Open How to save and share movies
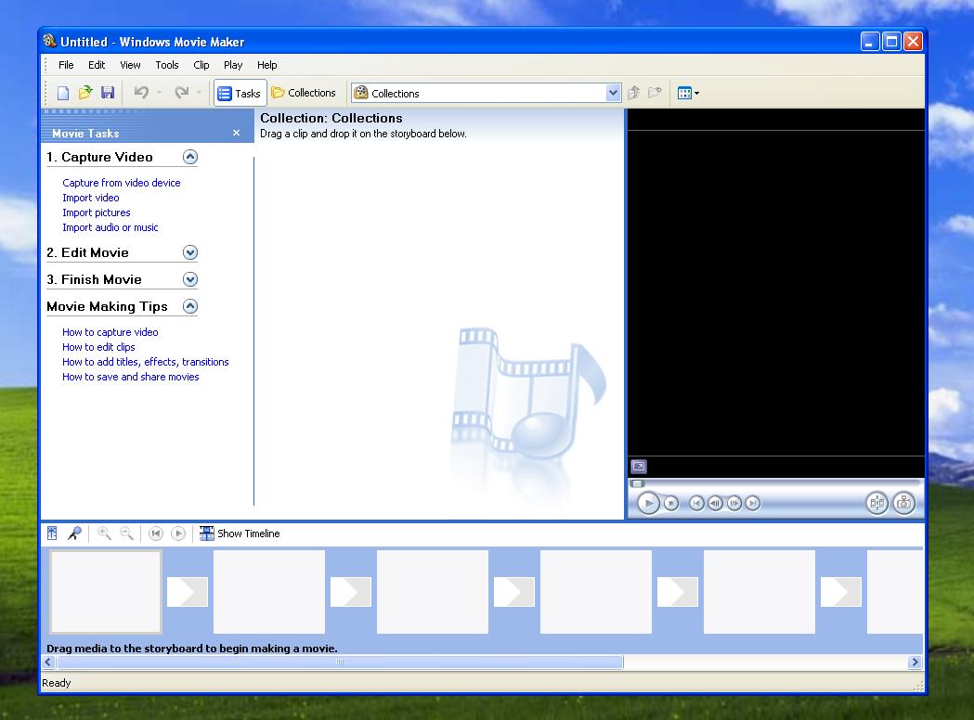 130,377
